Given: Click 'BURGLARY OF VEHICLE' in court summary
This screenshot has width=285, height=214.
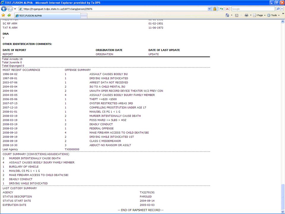Looking at the screenshot, I should 24,167.
